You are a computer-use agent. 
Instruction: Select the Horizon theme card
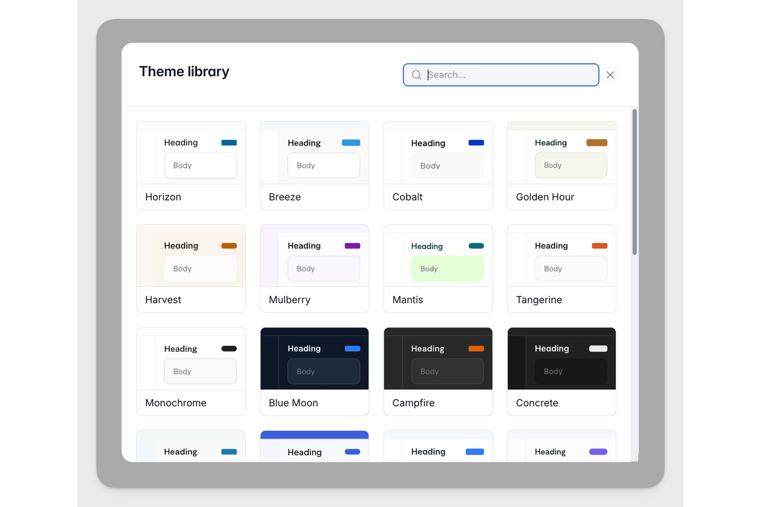191,165
